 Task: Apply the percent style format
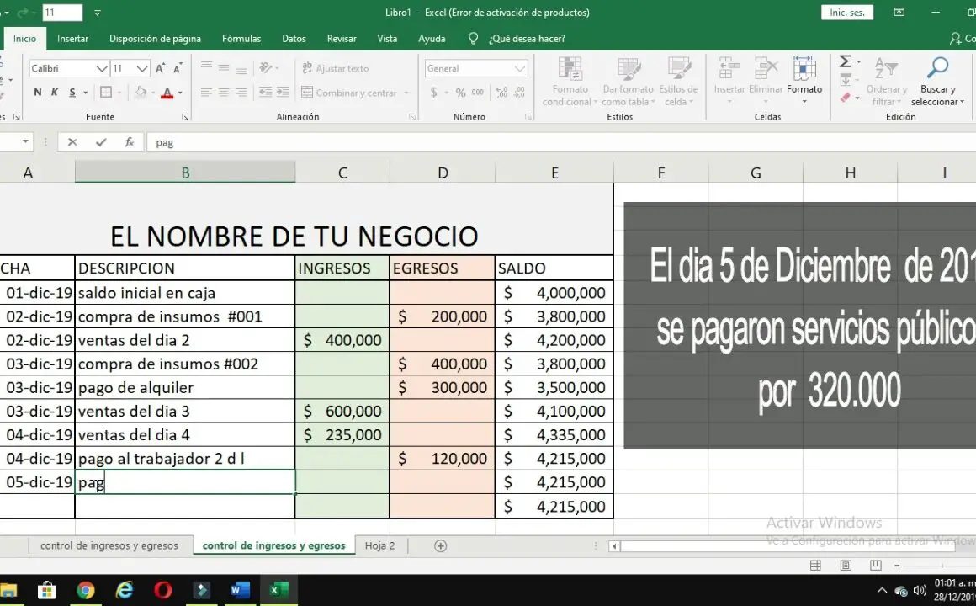[460, 93]
